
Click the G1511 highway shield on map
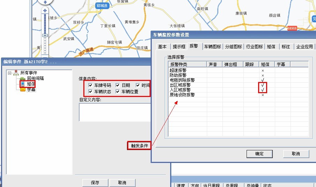pos(292,28)
